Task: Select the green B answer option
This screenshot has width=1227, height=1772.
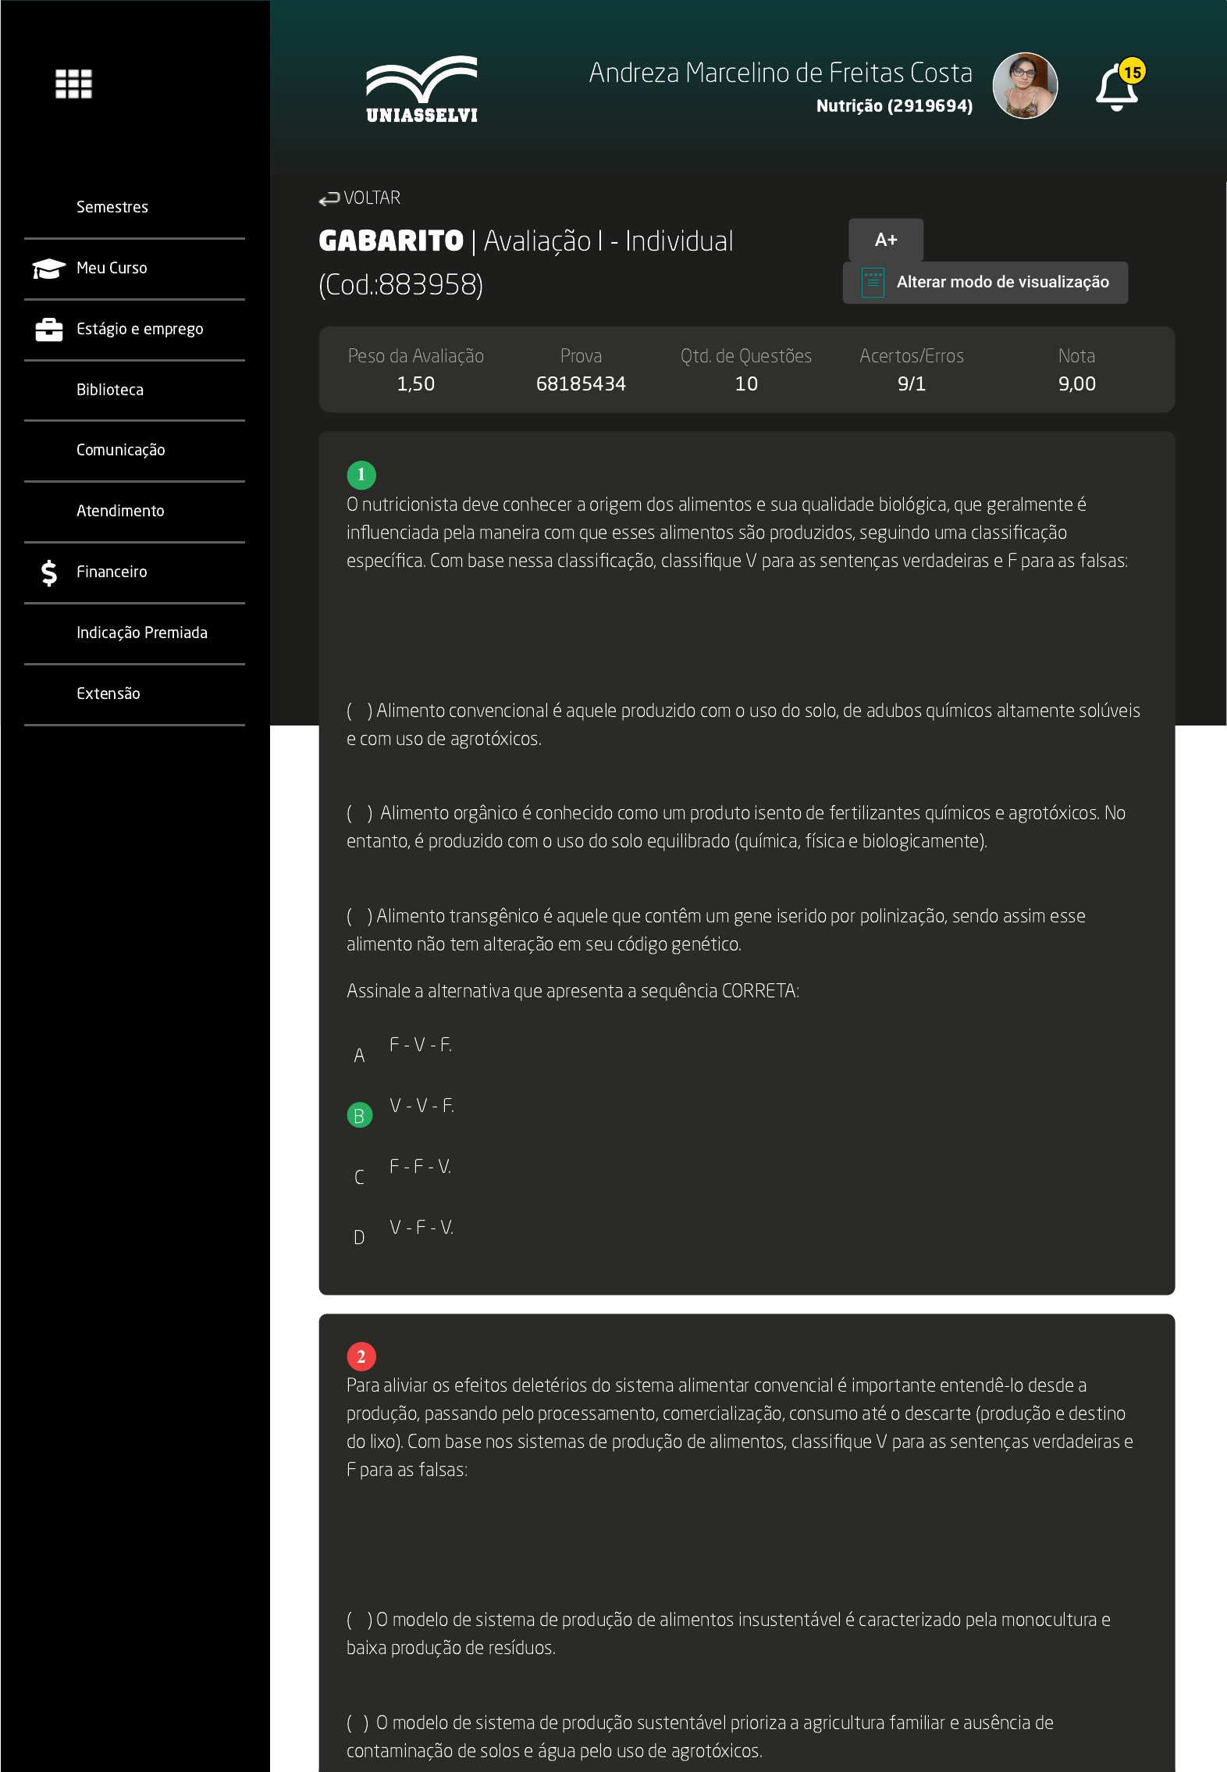Action: (359, 1115)
